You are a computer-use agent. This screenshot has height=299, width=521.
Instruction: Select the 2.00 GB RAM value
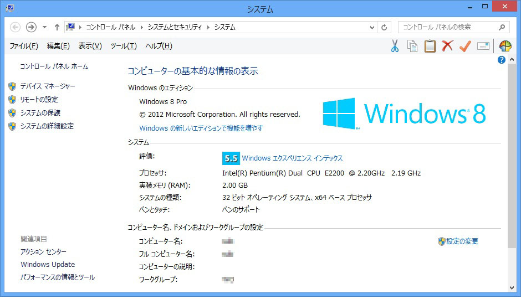(235, 185)
